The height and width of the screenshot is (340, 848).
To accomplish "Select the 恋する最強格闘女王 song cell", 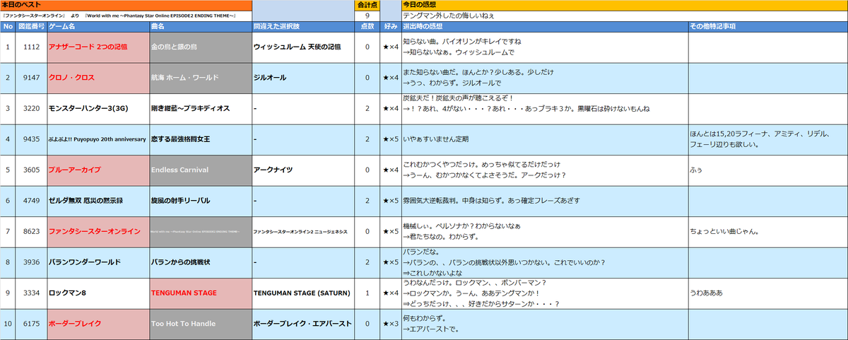I will [x=200, y=139].
